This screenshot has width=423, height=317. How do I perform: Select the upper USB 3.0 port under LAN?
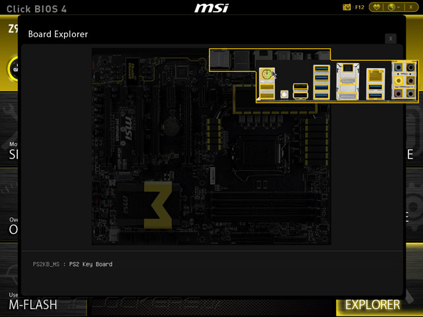[x=375, y=87]
